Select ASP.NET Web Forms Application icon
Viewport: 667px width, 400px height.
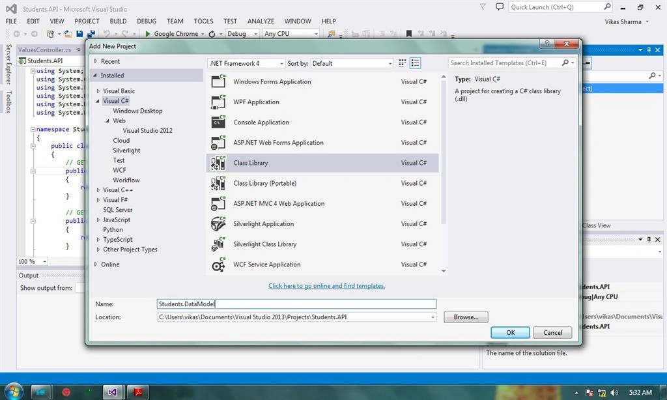(x=218, y=143)
